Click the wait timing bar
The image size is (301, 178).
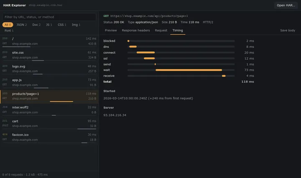189,70
